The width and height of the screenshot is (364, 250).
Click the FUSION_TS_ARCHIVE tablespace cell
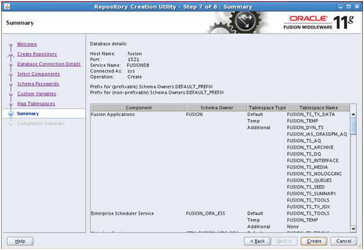pos(310,147)
